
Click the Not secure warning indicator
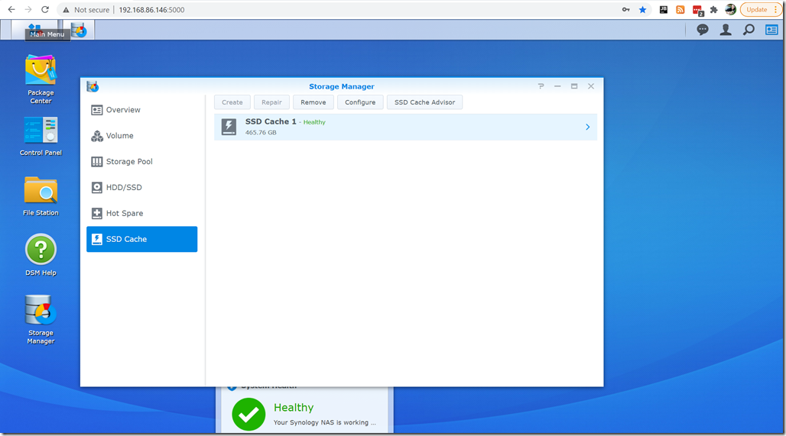click(x=86, y=9)
